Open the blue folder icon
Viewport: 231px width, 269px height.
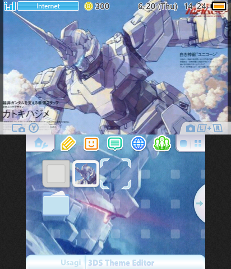point(56,203)
